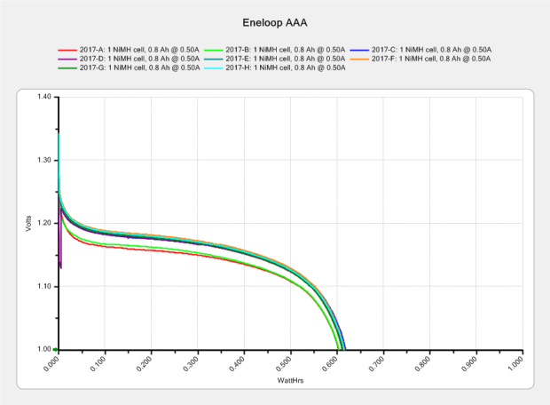
Task: Click the chart title 'Eneloop AAA'
Action: click(275, 23)
